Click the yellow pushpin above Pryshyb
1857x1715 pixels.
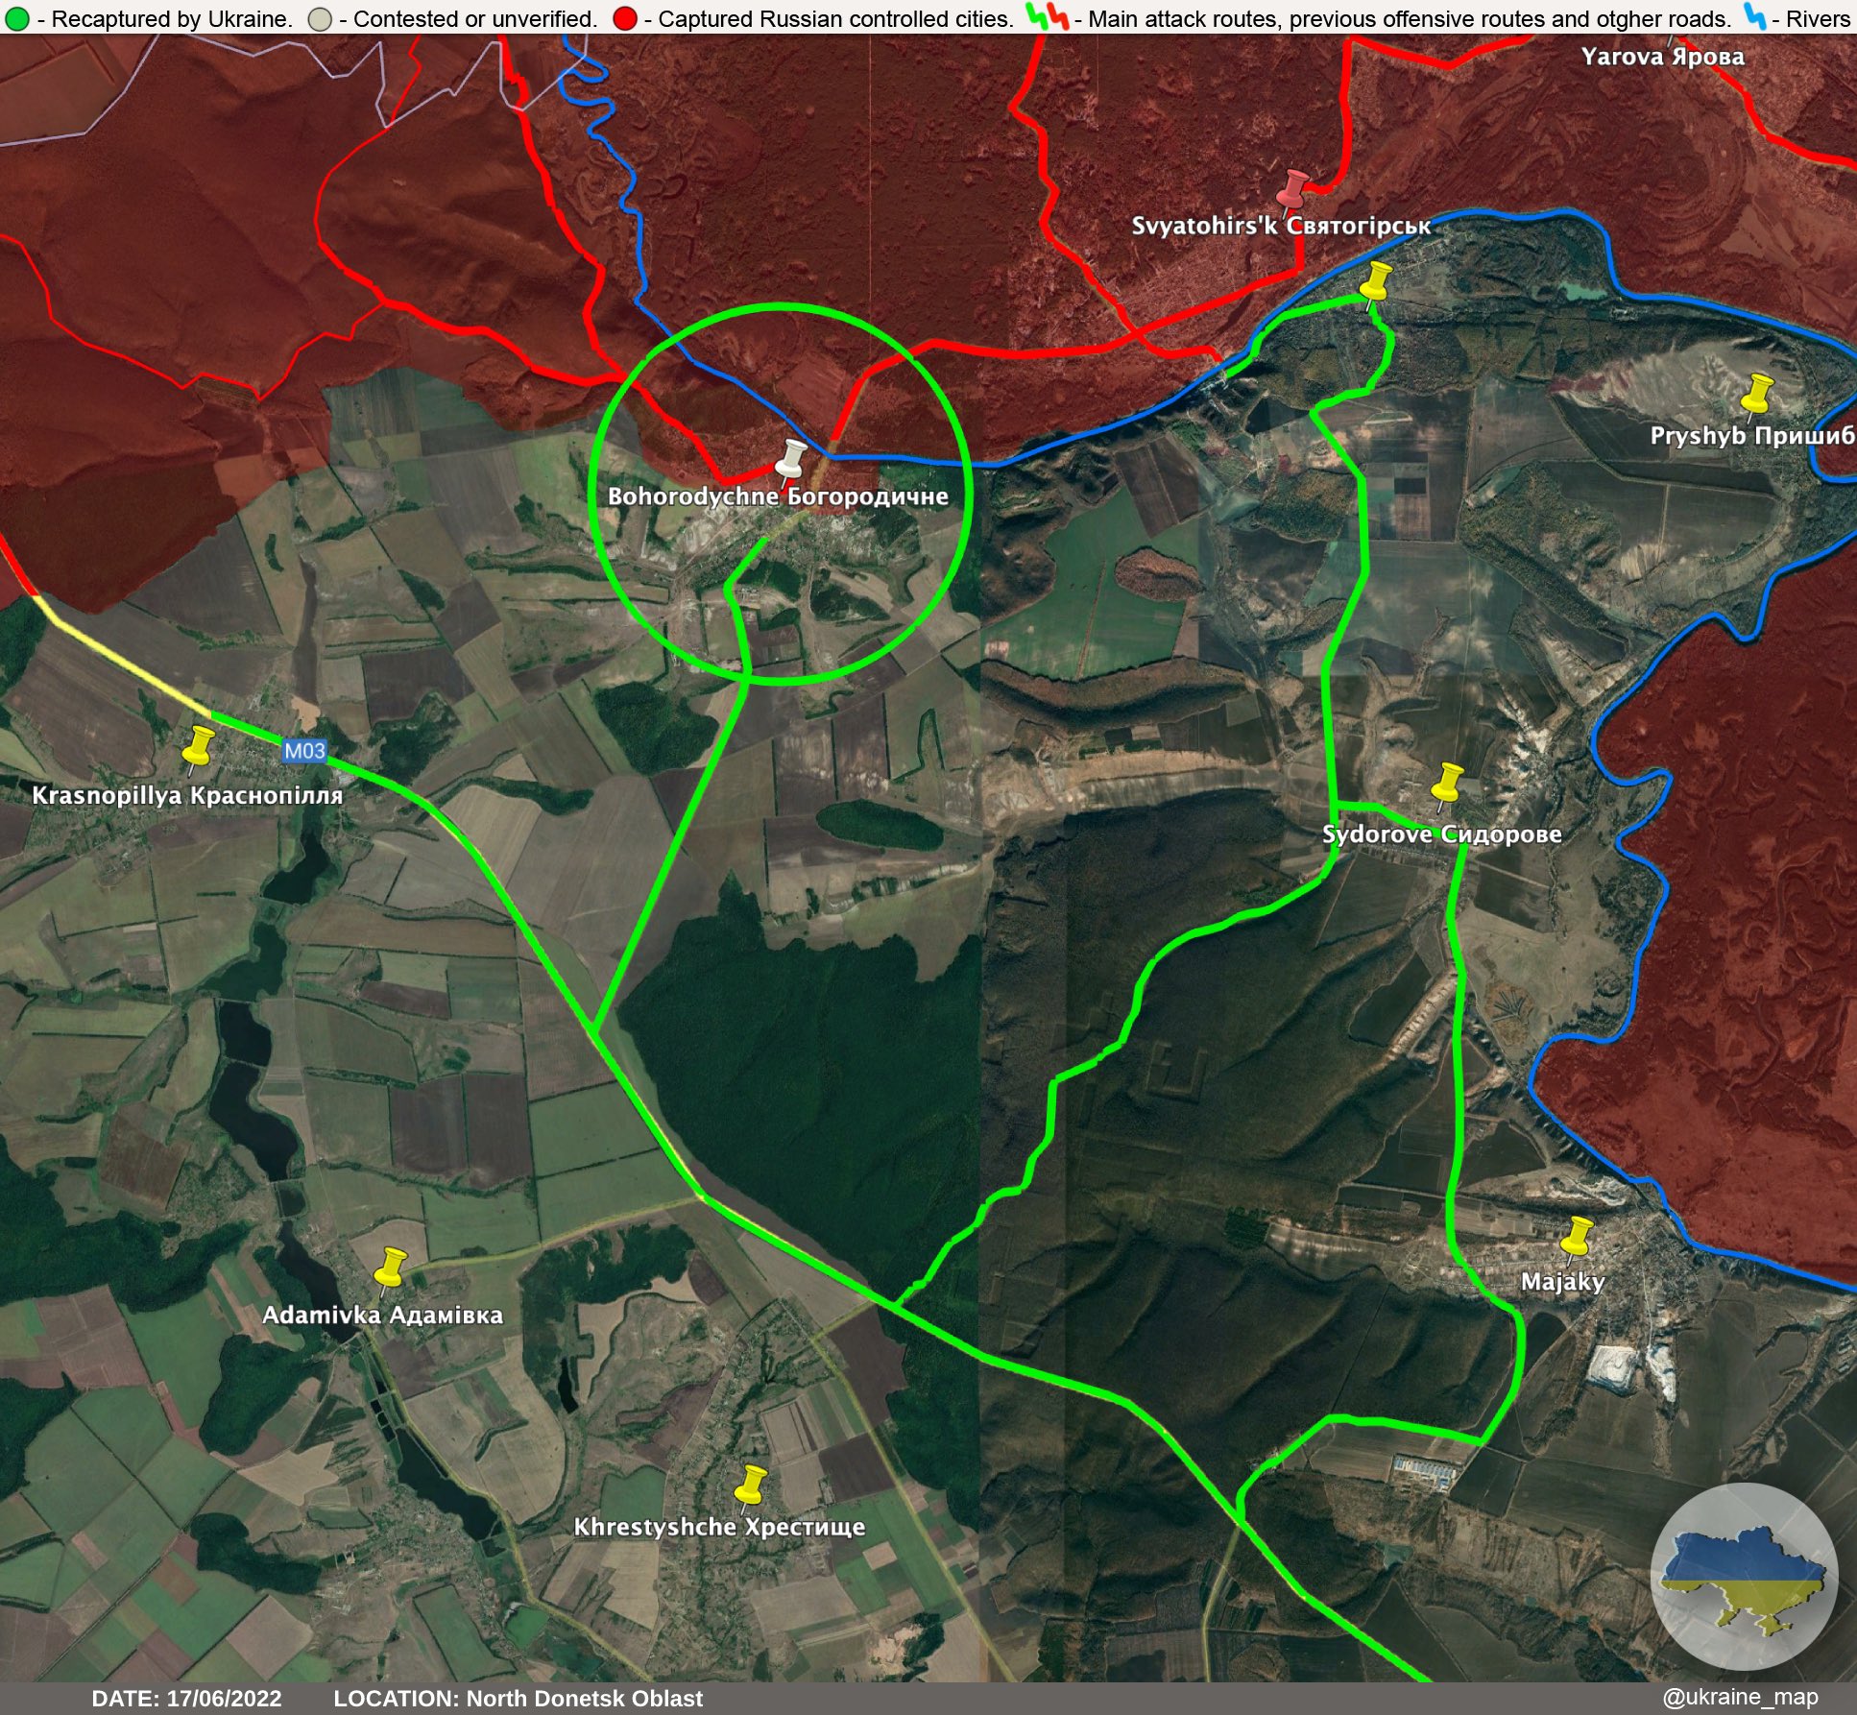[x=1756, y=394]
